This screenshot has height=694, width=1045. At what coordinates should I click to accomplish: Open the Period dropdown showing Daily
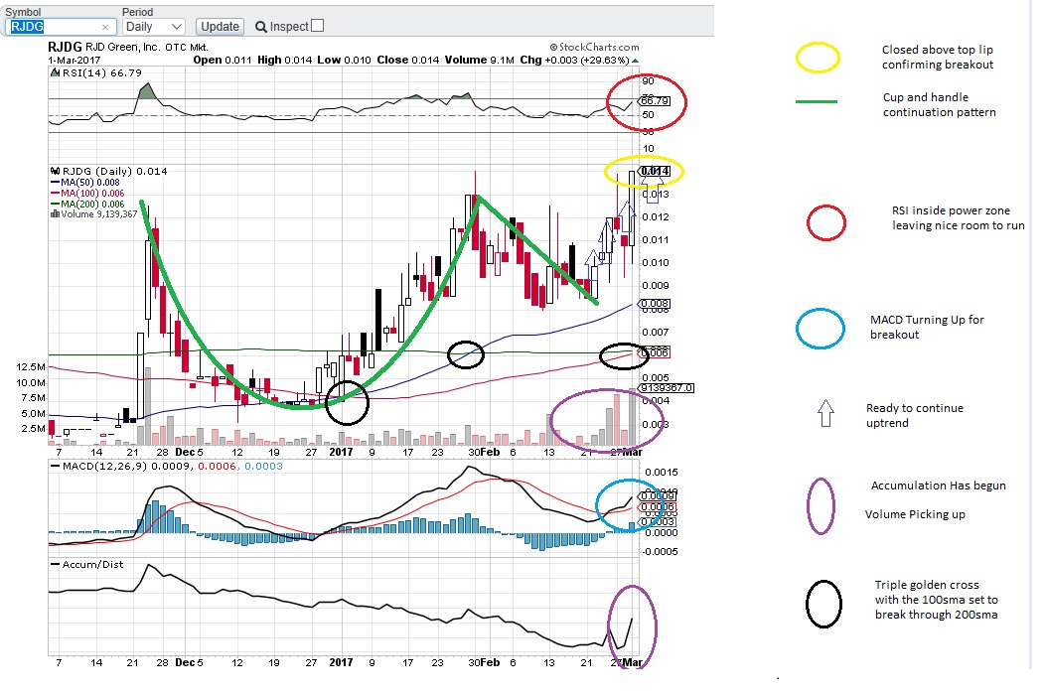point(153,27)
